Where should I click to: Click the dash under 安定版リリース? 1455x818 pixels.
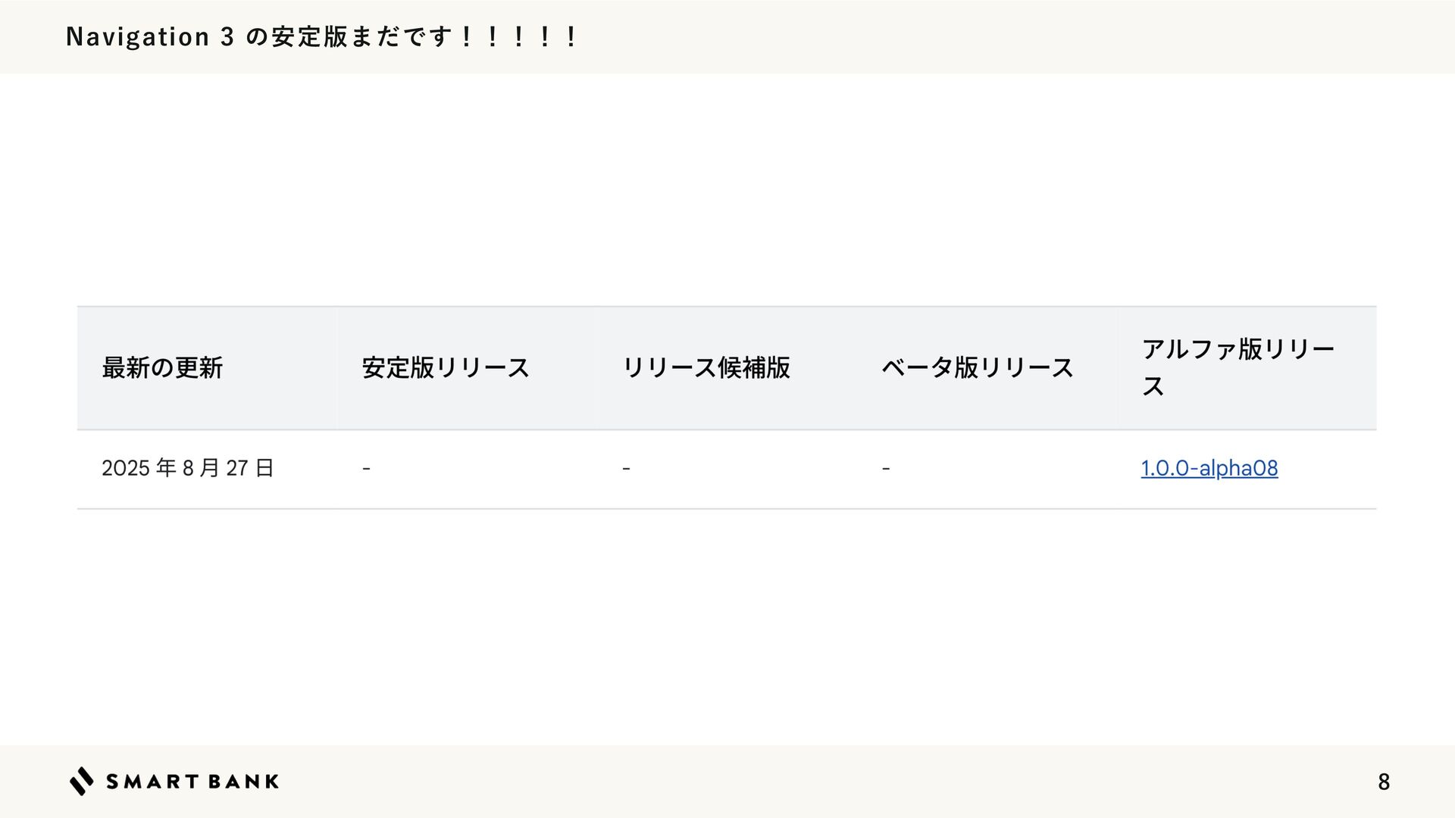366,469
